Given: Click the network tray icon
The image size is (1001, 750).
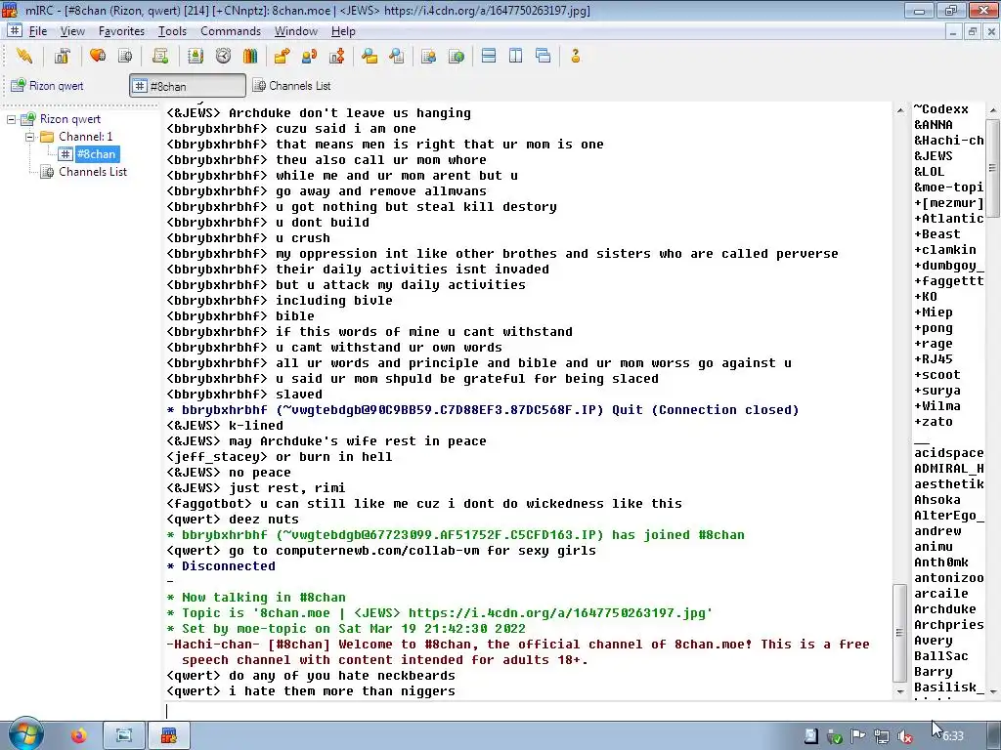Looking at the screenshot, I should (x=882, y=736).
